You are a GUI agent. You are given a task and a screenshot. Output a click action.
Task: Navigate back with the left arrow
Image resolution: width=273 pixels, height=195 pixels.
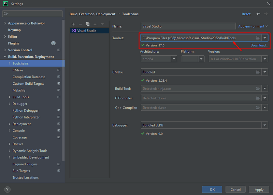coord(258,14)
